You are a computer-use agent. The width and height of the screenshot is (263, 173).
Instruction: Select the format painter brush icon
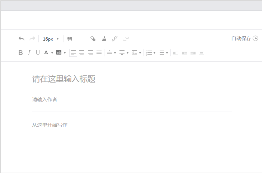click(x=104, y=39)
